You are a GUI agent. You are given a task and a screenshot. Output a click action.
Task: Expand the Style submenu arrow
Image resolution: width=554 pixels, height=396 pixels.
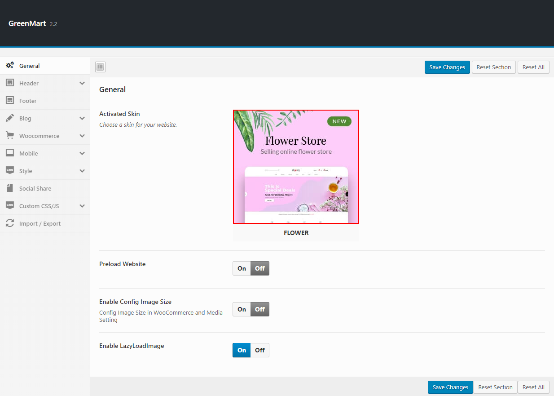pos(82,171)
